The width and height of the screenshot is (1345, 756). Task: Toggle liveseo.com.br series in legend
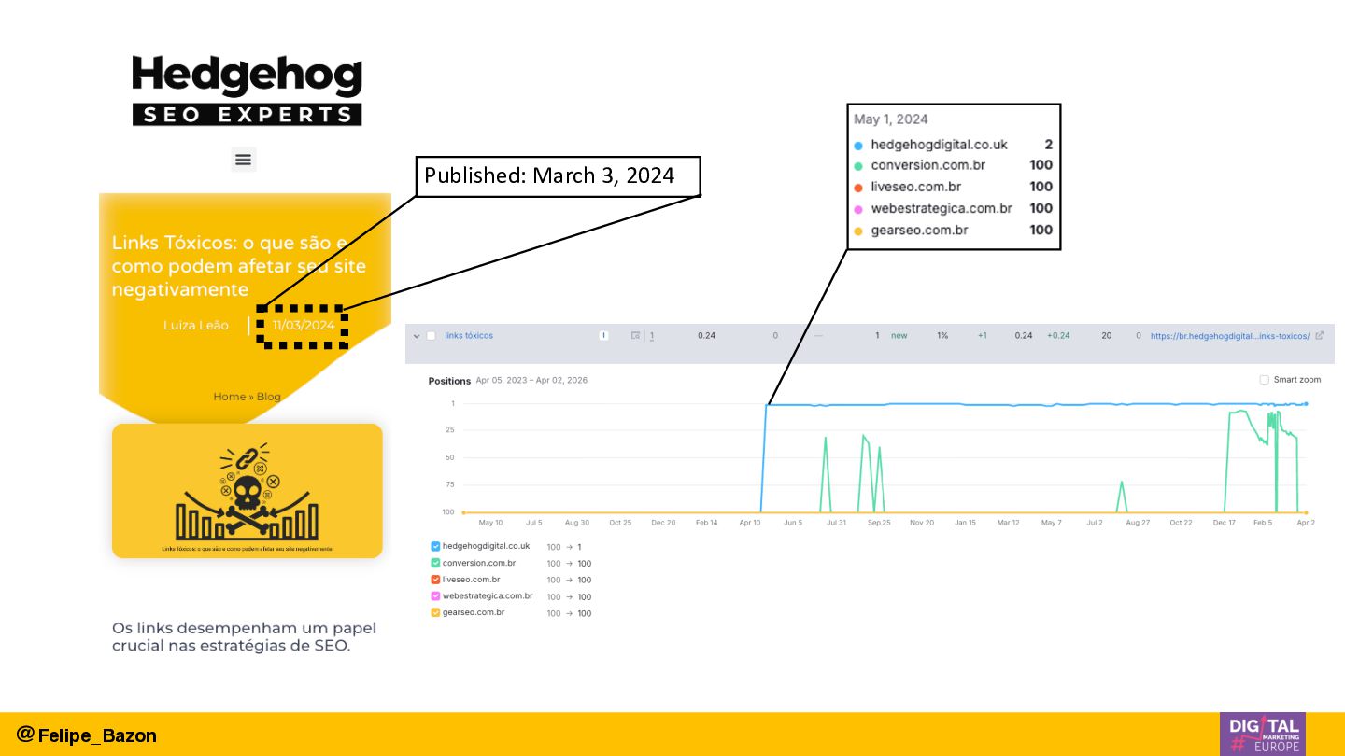[x=435, y=580]
